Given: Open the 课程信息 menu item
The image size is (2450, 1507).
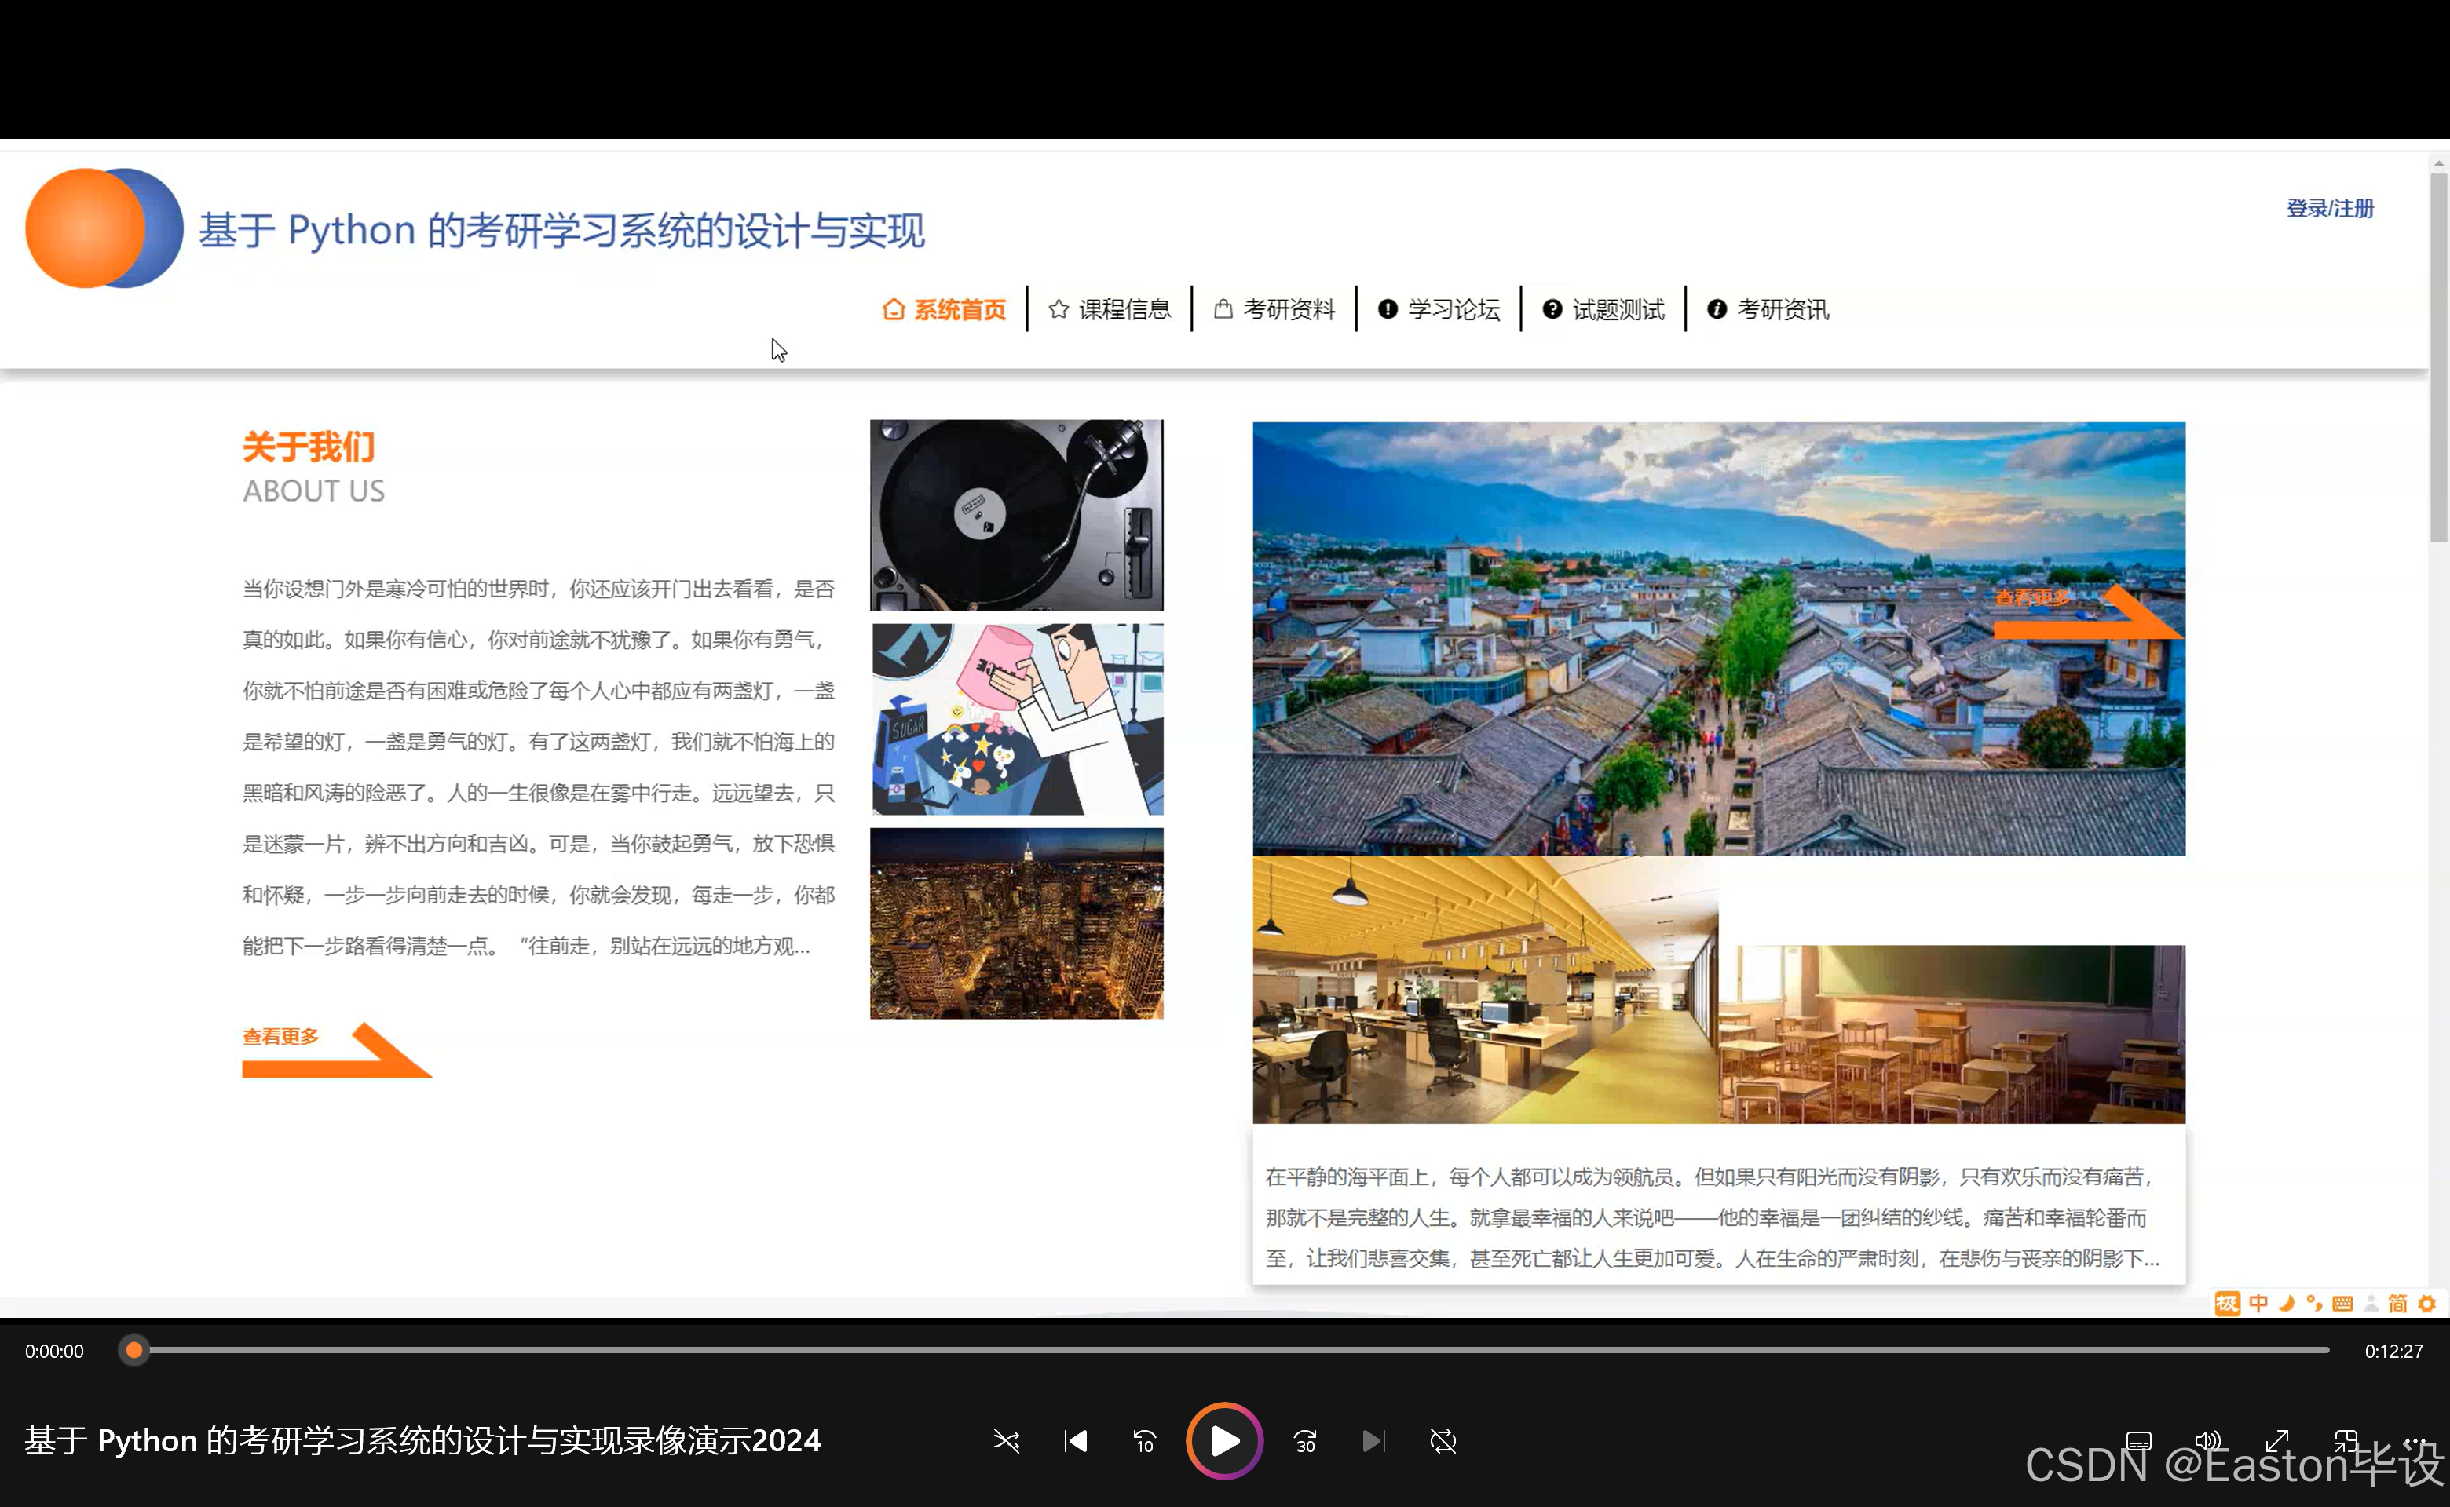Looking at the screenshot, I should [x=1110, y=310].
